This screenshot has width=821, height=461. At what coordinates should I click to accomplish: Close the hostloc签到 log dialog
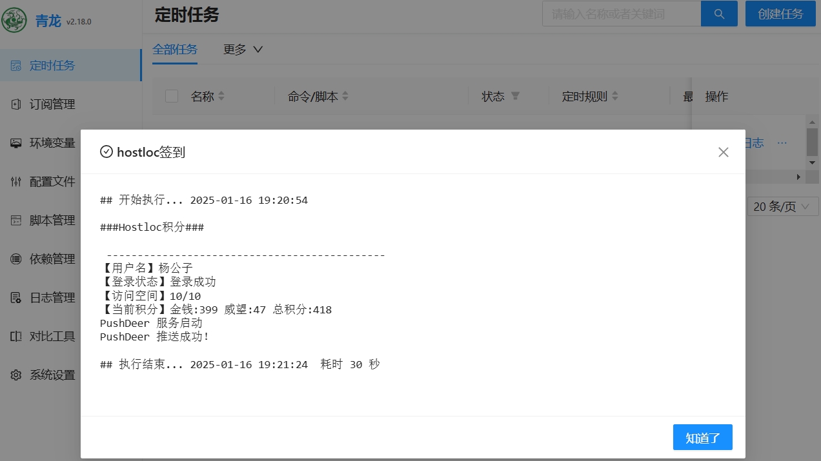point(723,152)
